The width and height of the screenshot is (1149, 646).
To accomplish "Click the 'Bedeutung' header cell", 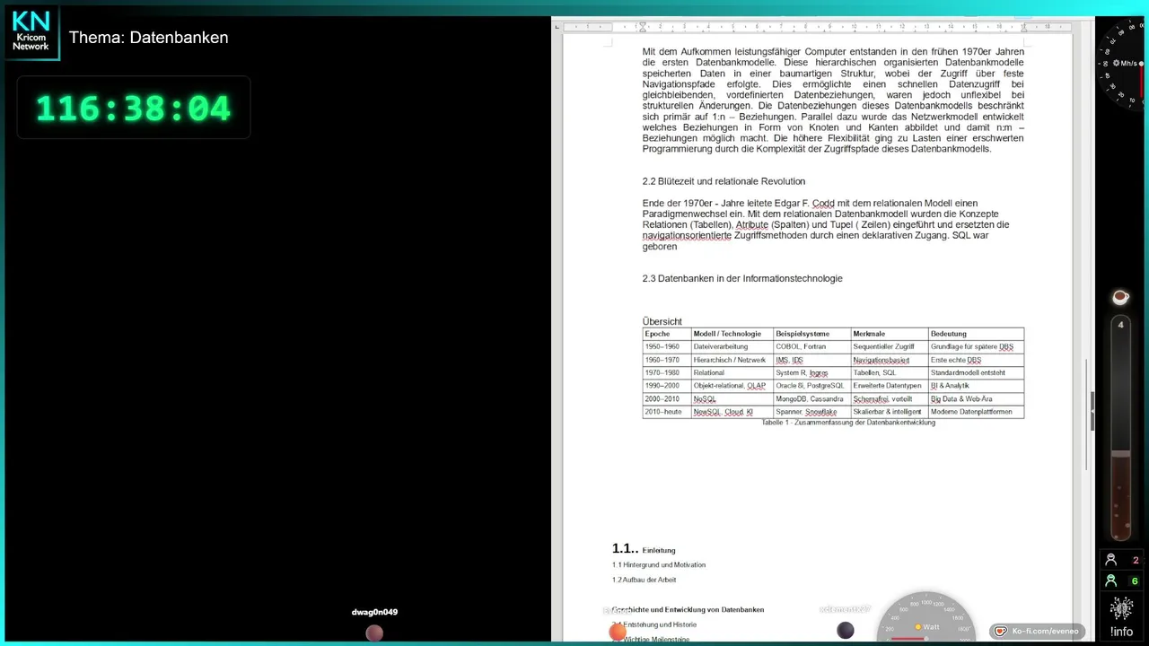I will click(976, 334).
